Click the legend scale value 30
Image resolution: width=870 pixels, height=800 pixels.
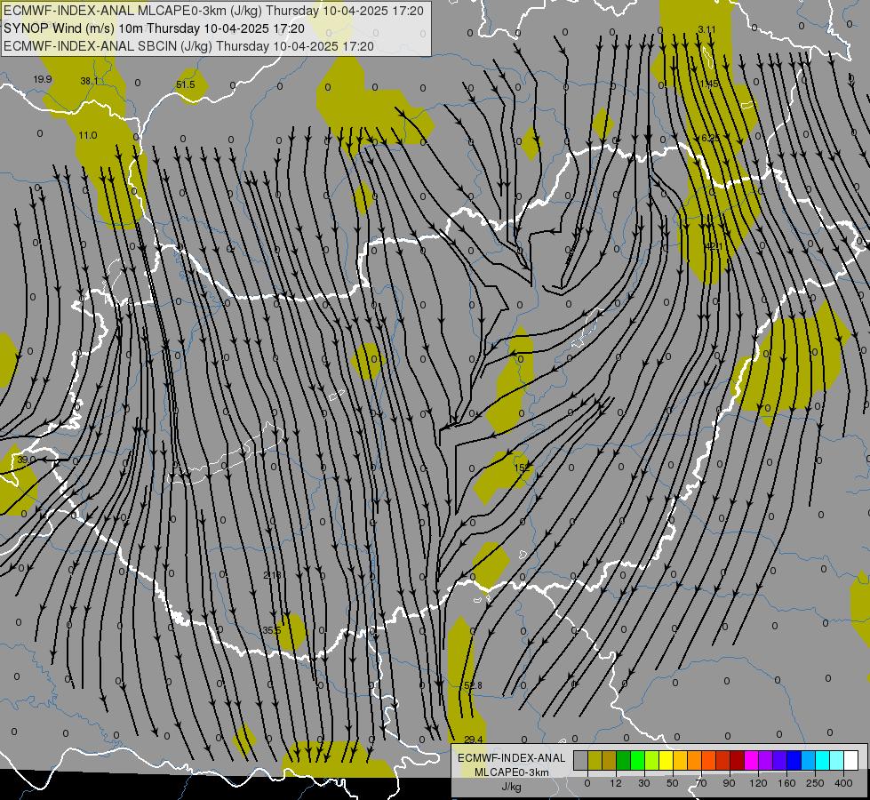[644, 783]
